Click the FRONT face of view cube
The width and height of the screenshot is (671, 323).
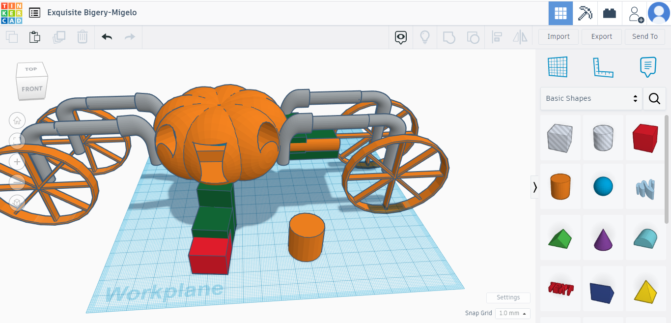coord(32,89)
